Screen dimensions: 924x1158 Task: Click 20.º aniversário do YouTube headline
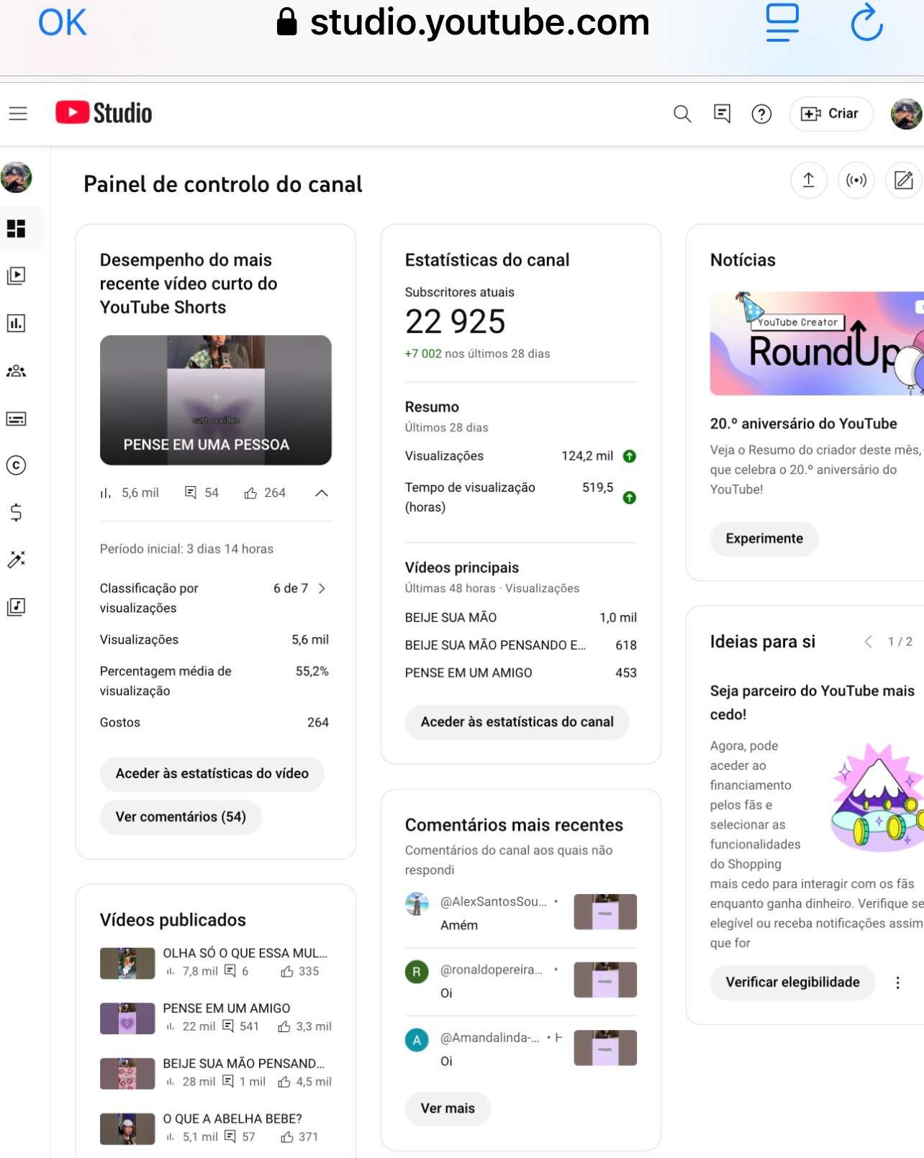coord(803,424)
